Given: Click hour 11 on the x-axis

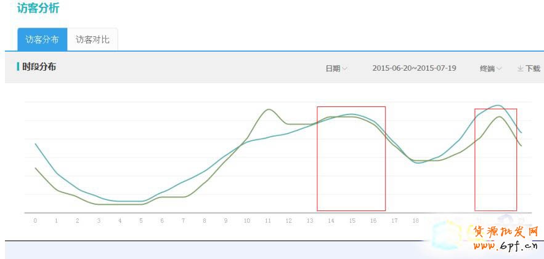Looking at the screenshot, I should coord(268,220).
